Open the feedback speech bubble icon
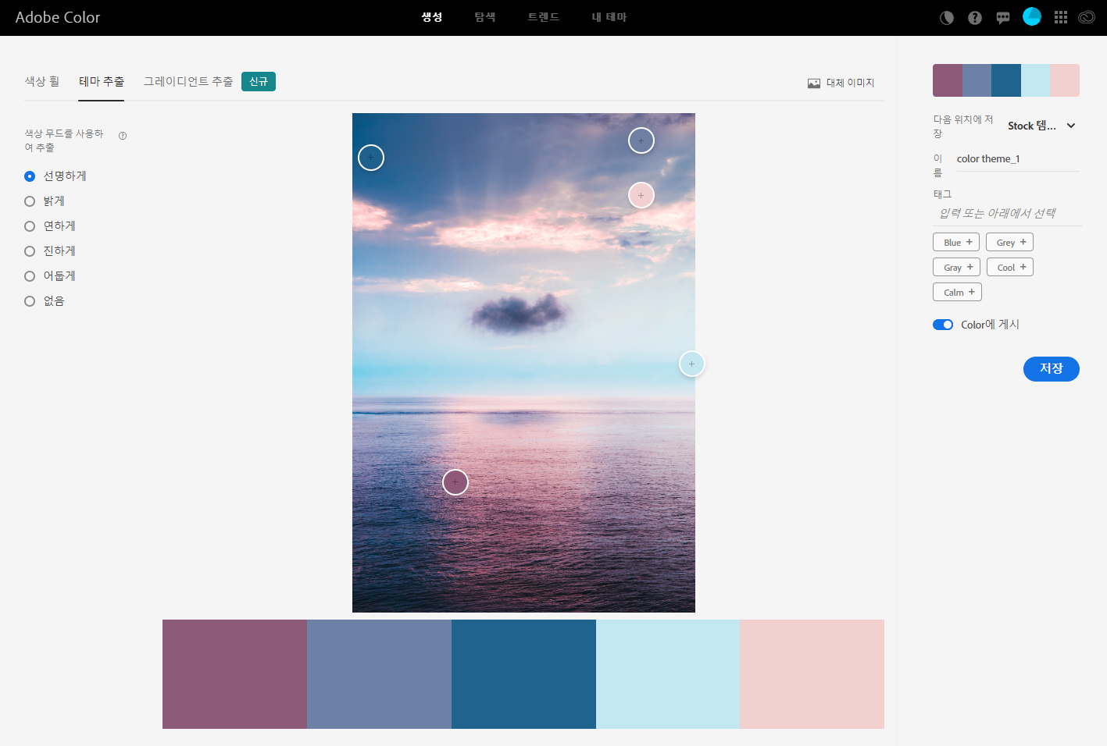Image resolution: width=1107 pixels, height=746 pixels. coord(1003,18)
